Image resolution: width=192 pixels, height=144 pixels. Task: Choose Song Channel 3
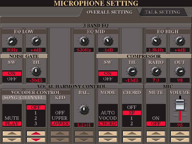point(36,124)
